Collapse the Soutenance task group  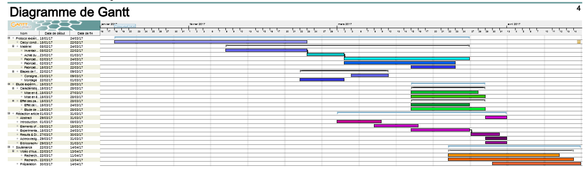[9, 147]
